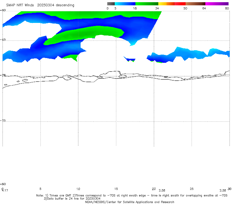Click the green 18–34 colorbar segment
Viewport: 232px width, 204px height.
click(147, 4)
